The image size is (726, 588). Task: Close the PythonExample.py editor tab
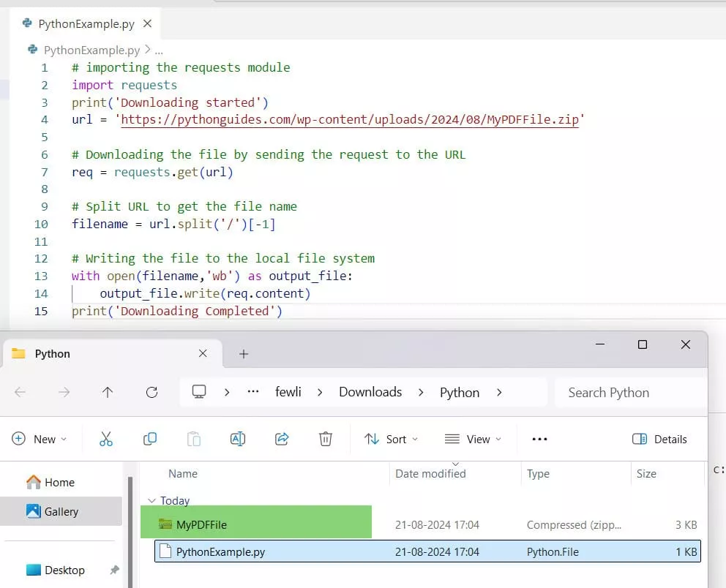pos(147,23)
